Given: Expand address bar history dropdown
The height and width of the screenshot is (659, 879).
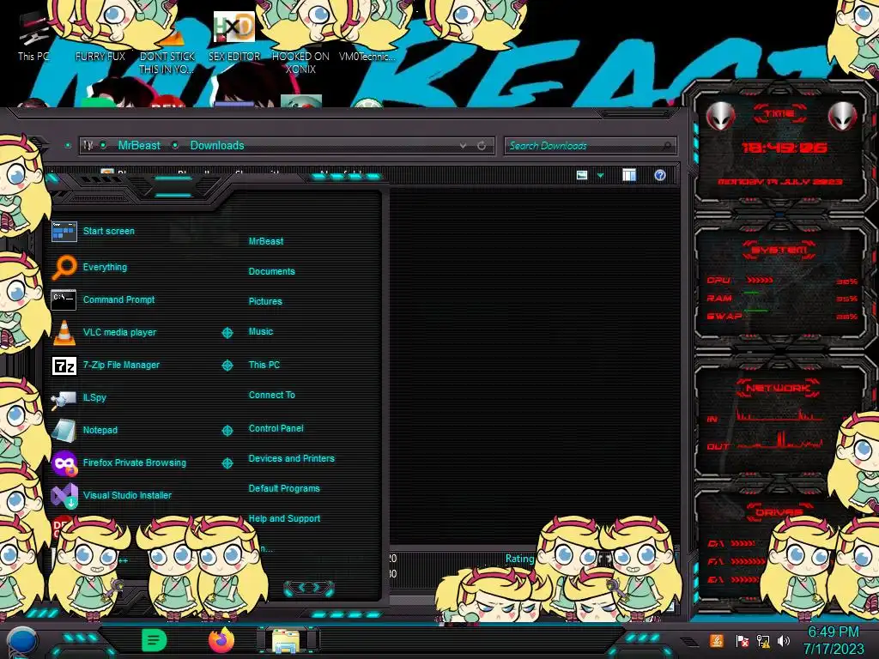Looking at the screenshot, I should [x=463, y=146].
